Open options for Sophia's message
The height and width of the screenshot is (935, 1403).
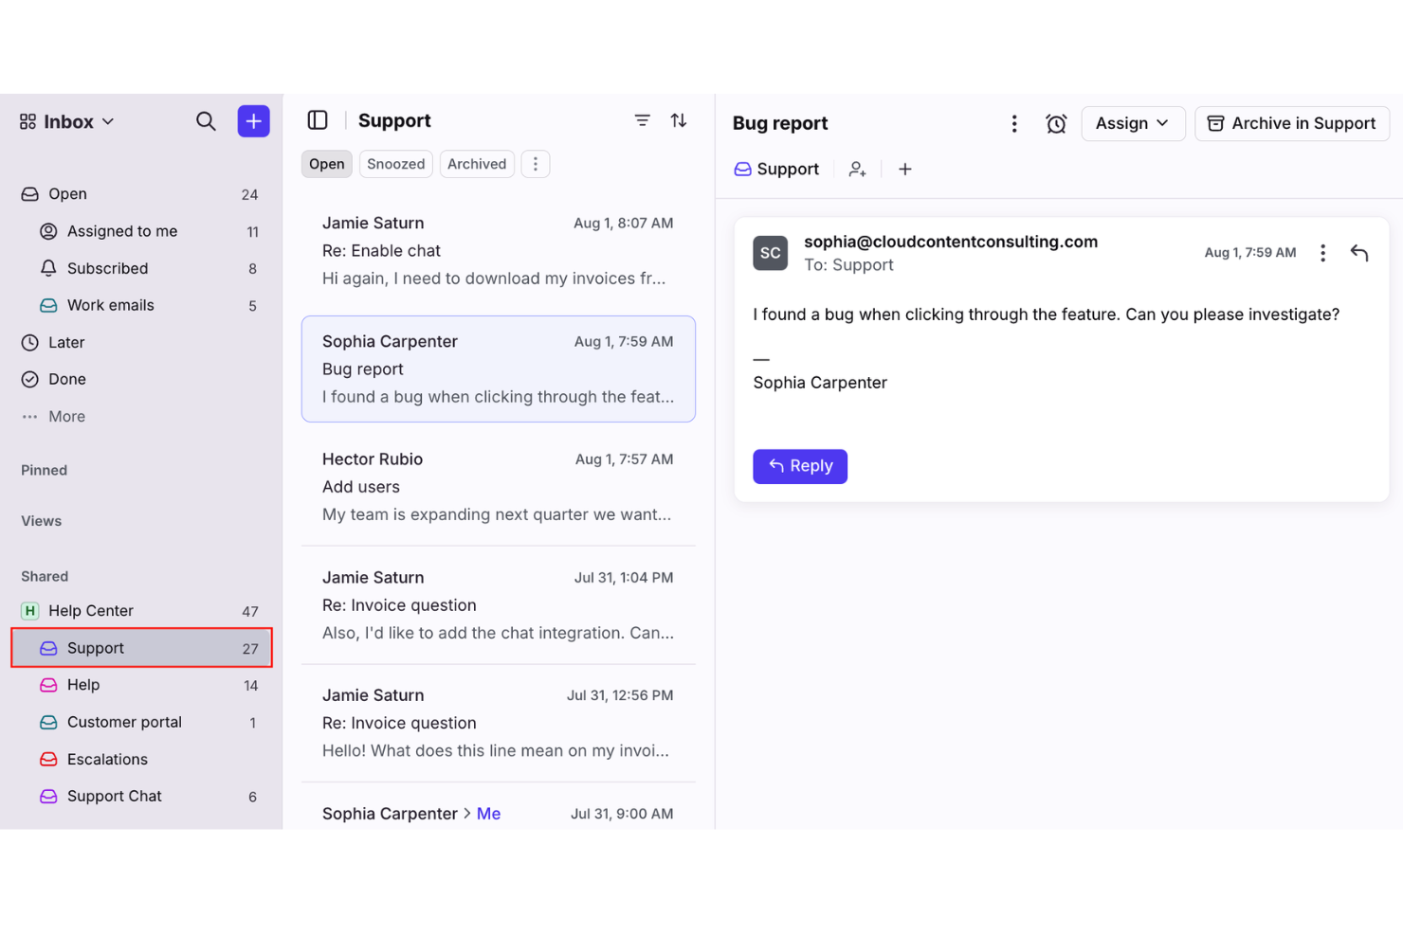(1322, 253)
